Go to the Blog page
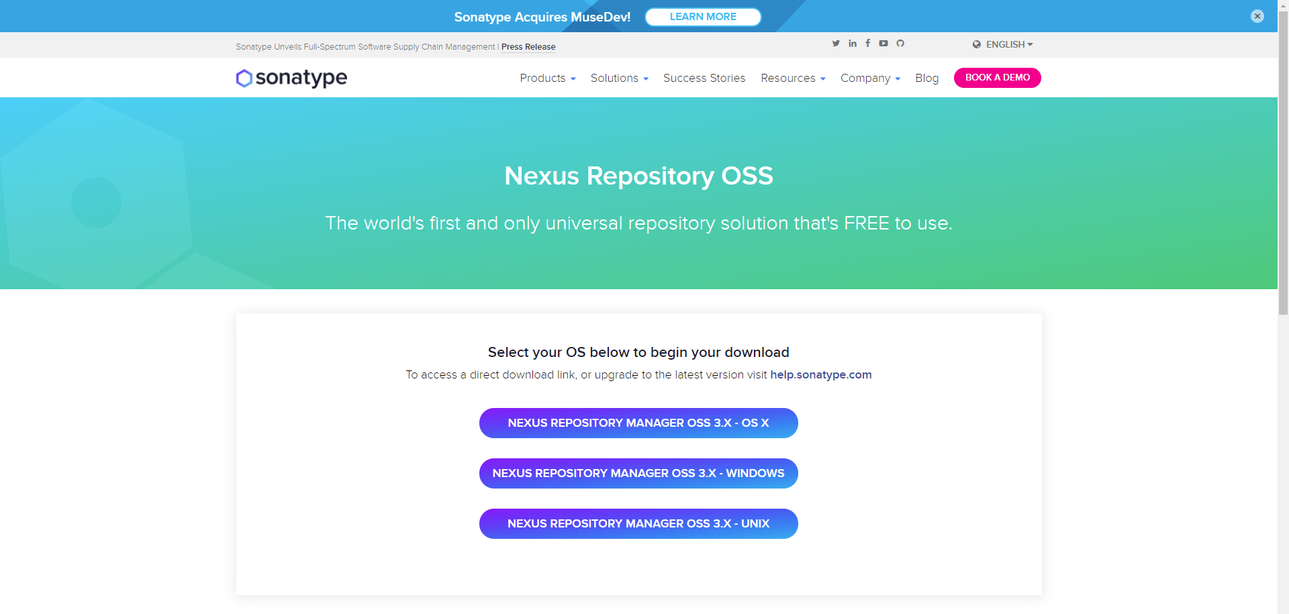This screenshot has height=614, width=1289. coord(926,78)
